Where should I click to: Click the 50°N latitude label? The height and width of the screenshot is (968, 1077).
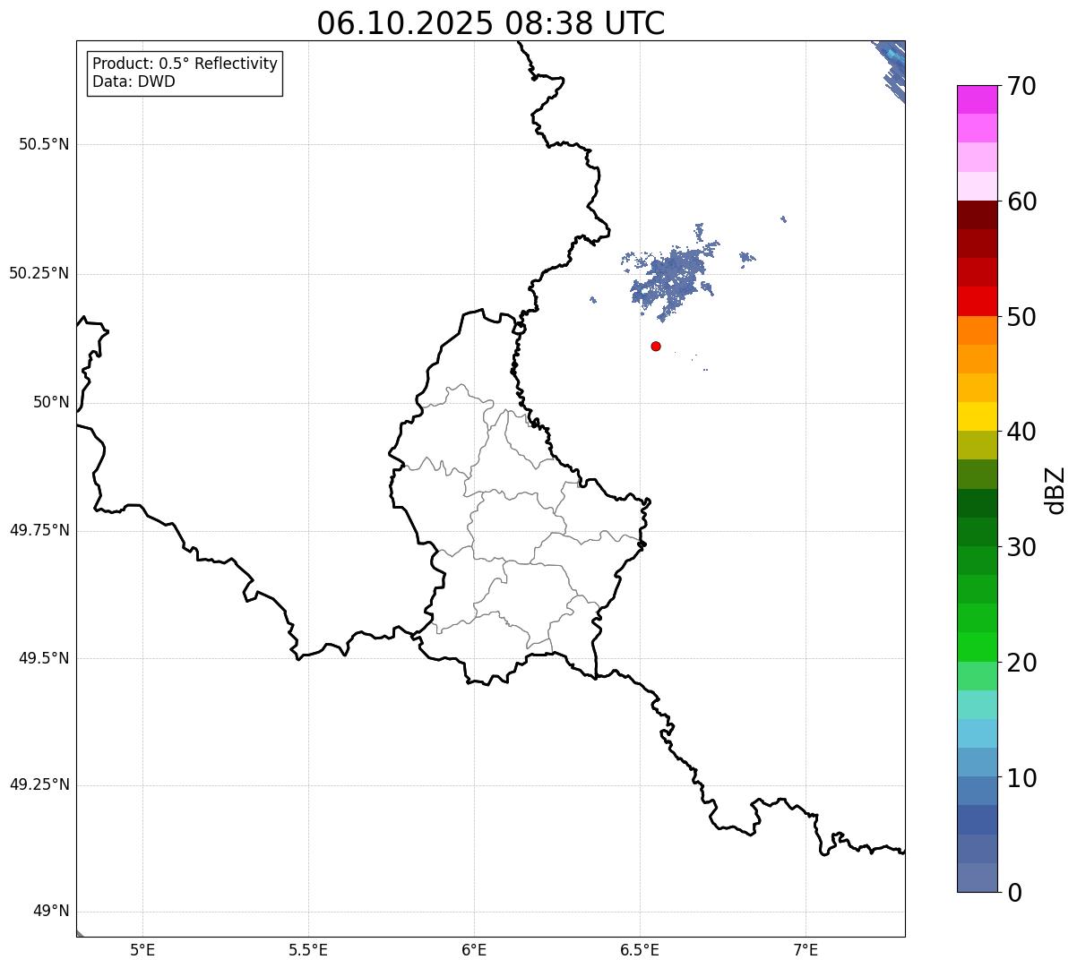coord(51,402)
